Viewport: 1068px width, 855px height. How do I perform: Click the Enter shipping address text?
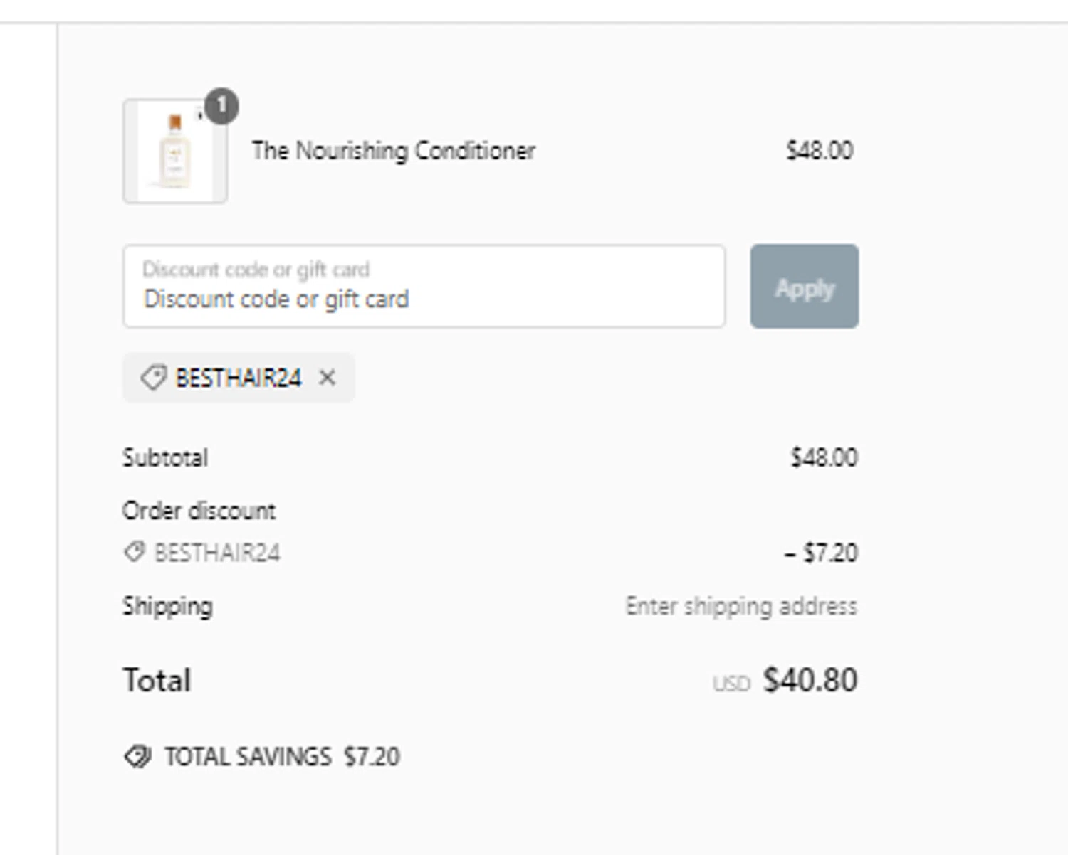point(741,606)
